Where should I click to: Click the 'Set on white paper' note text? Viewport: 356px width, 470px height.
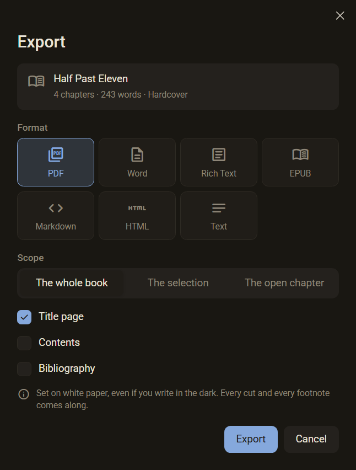pyautogui.click(x=183, y=399)
